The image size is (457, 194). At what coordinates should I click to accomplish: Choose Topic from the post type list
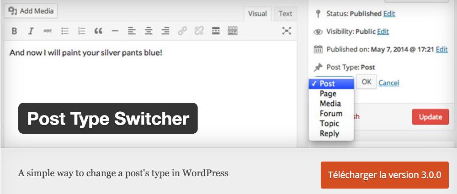coord(331,123)
